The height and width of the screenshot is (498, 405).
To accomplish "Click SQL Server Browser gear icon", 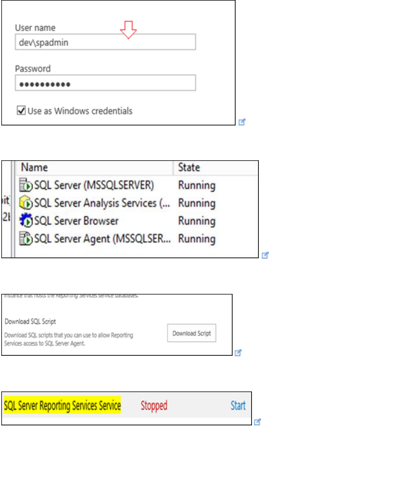I will click(x=26, y=220).
